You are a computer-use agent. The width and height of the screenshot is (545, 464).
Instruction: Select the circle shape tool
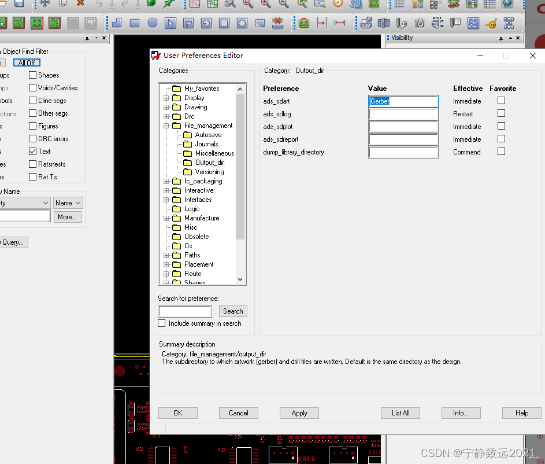[153, 23]
